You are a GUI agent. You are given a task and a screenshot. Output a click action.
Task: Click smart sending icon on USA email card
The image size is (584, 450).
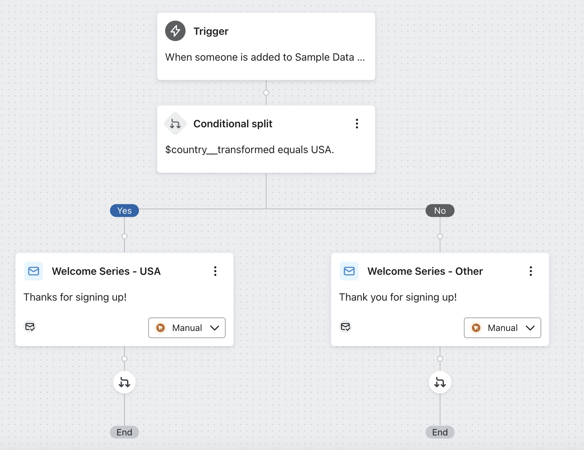[30, 327]
